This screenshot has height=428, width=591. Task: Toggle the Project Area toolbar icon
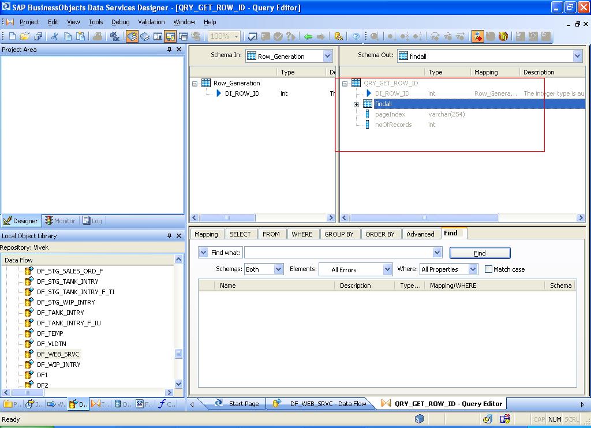[x=170, y=36]
